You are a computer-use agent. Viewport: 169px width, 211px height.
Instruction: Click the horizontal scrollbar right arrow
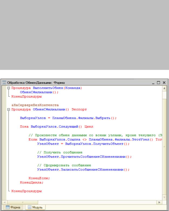point(160,202)
